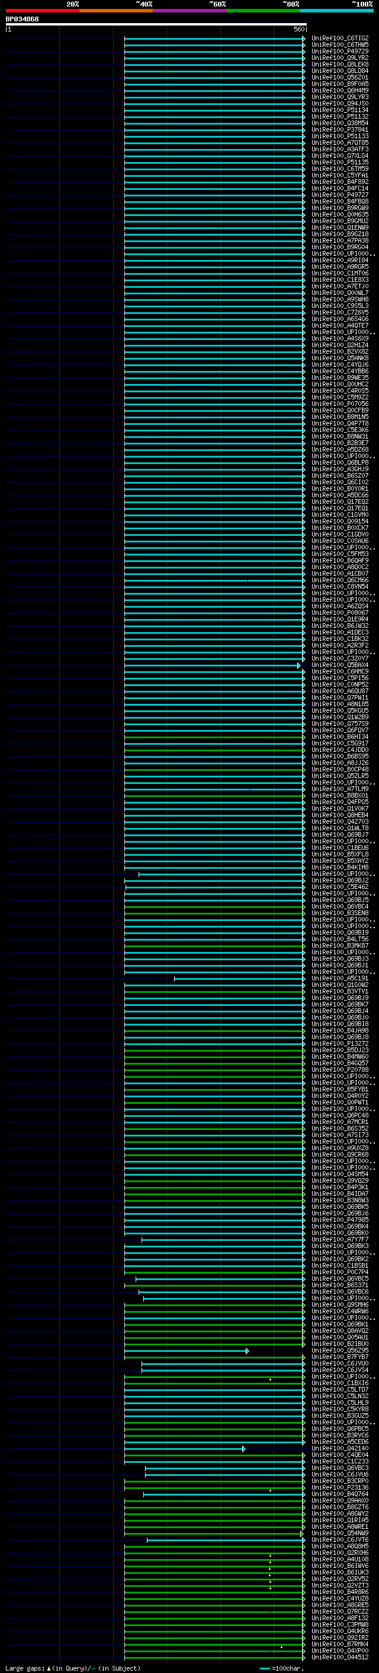Open hit UniRef100_P51134
Viewport: 379px width, 1673px height.
[340, 110]
